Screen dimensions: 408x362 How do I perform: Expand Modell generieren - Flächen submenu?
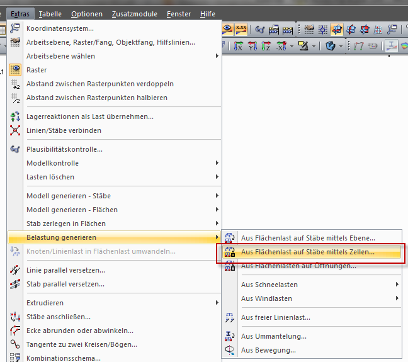115,210
